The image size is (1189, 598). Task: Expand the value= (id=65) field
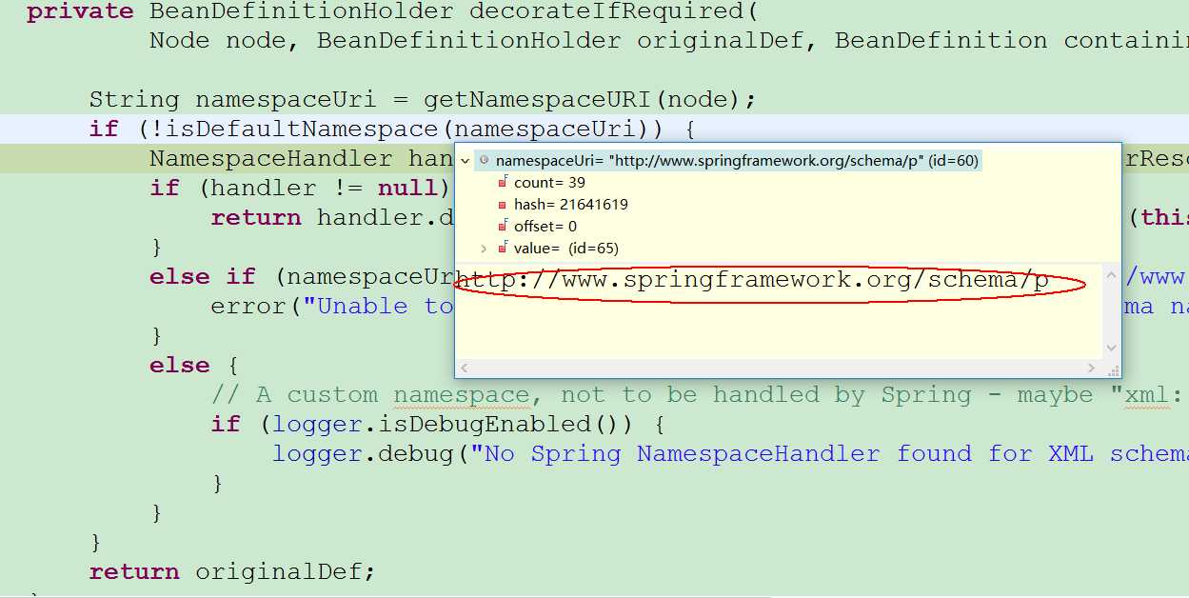tap(484, 249)
